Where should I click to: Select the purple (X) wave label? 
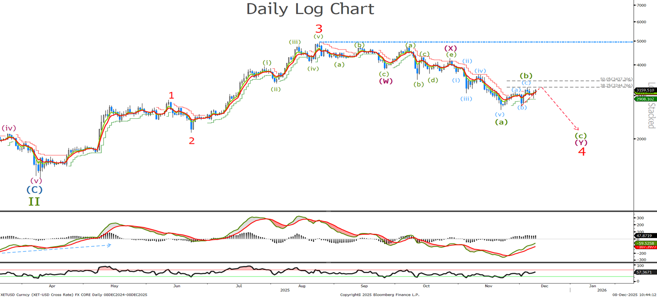pyautogui.click(x=451, y=48)
